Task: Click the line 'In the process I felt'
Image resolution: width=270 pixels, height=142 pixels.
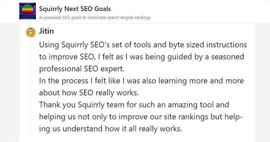Action: (141, 81)
